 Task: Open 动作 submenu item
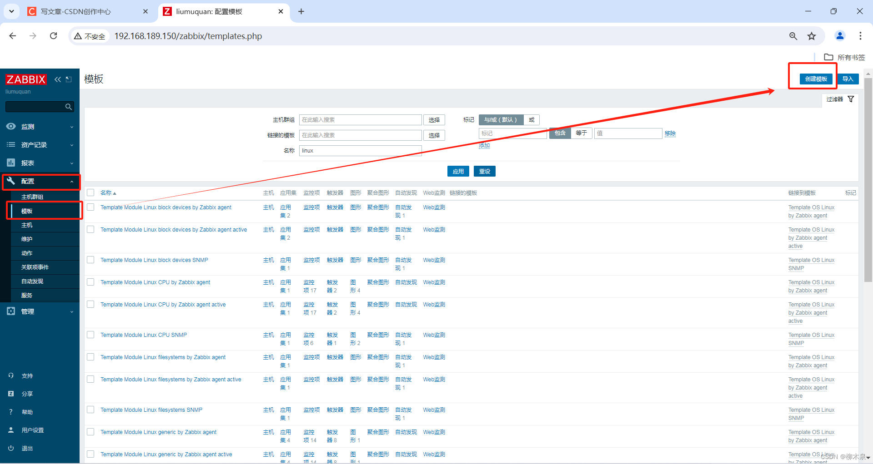coord(27,253)
